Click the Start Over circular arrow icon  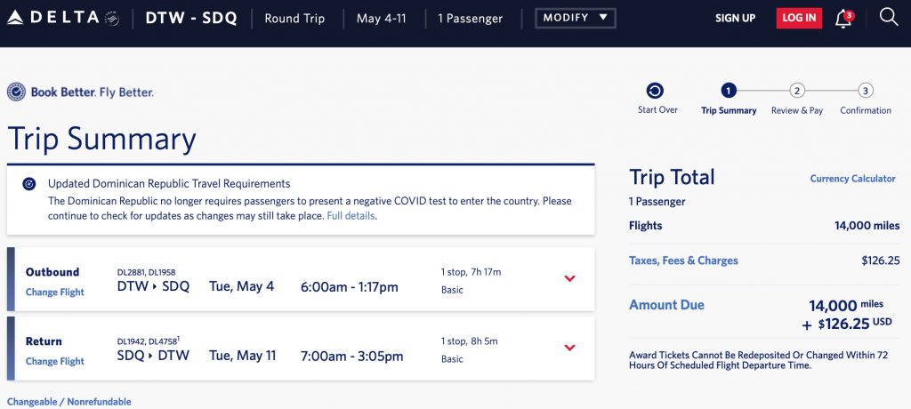[x=655, y=91]
